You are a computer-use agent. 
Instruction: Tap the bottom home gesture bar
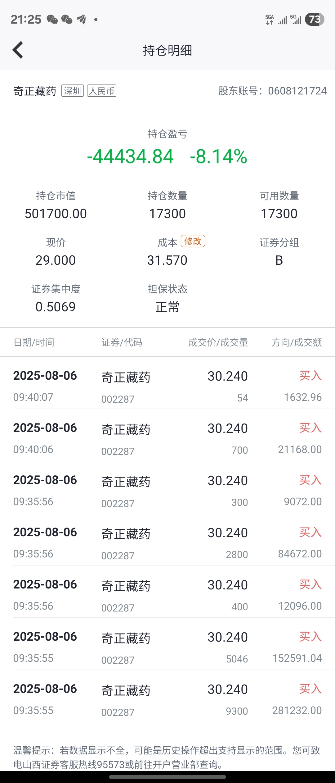(167, 777)
